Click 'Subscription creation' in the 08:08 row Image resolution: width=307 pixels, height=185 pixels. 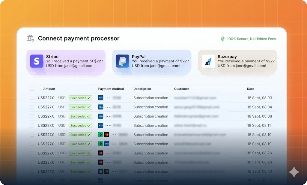point(151,116)
